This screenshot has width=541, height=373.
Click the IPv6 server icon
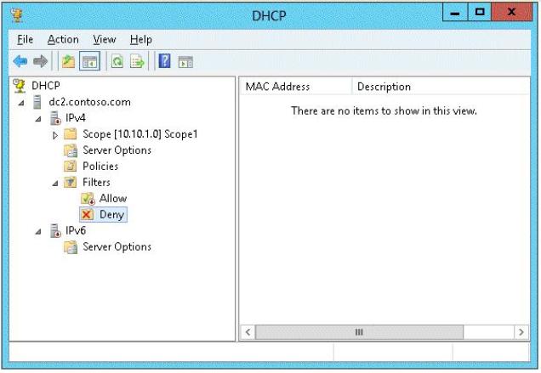click(x=55, y=230)
